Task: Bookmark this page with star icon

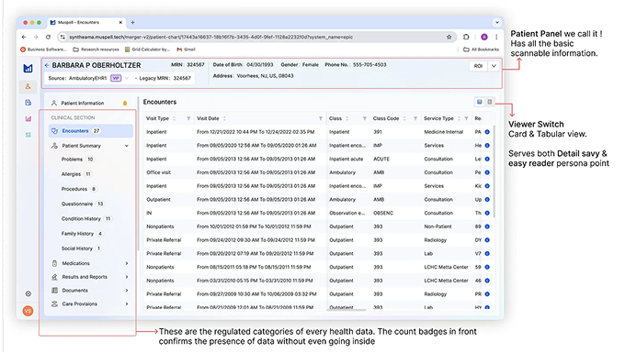Action: [x=449, y=37]
